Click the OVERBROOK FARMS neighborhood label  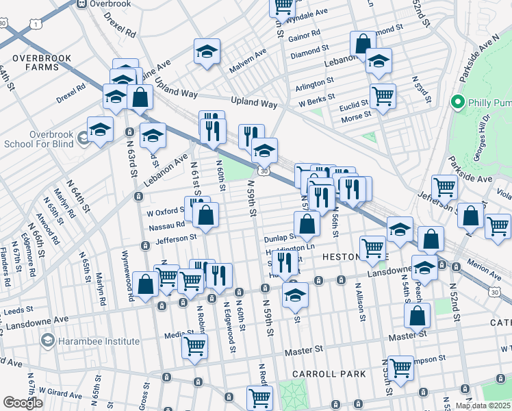[x=42, y=63]
